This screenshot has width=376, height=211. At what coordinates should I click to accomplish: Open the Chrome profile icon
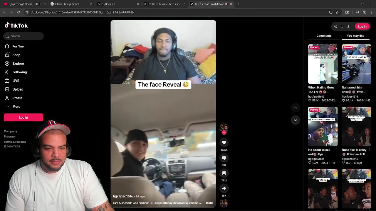pyautogui.click(x=365, y=12)
